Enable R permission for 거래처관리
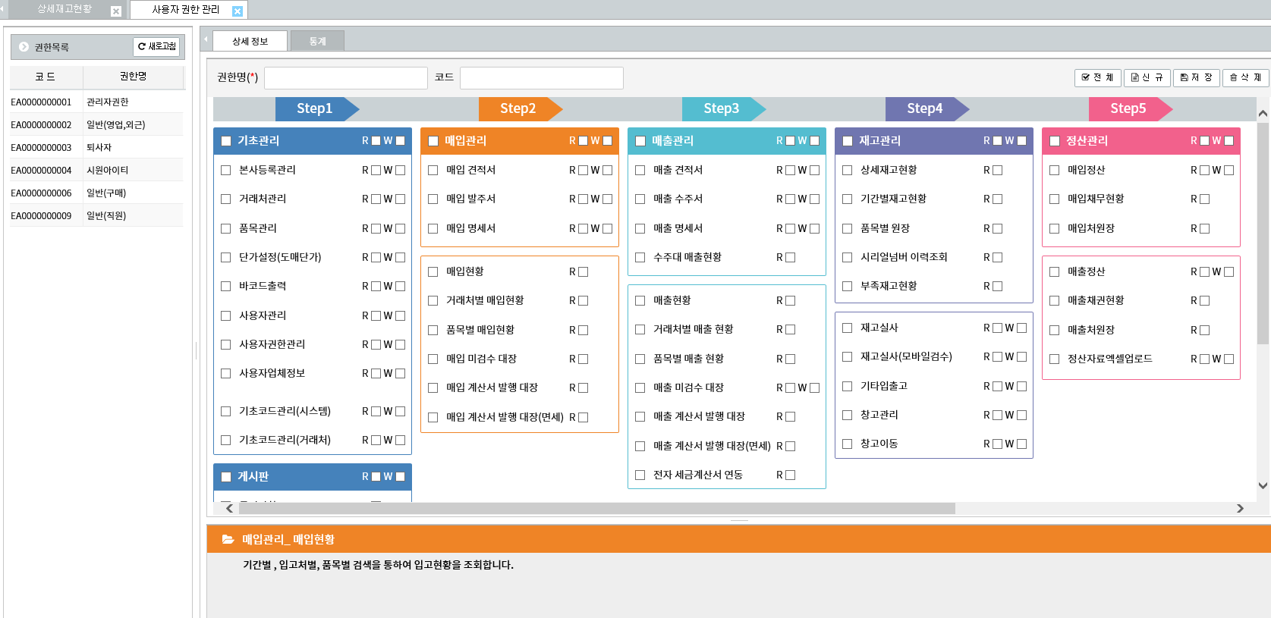The height and width of the screenshot is (618, 1271). tap(376, 199)
